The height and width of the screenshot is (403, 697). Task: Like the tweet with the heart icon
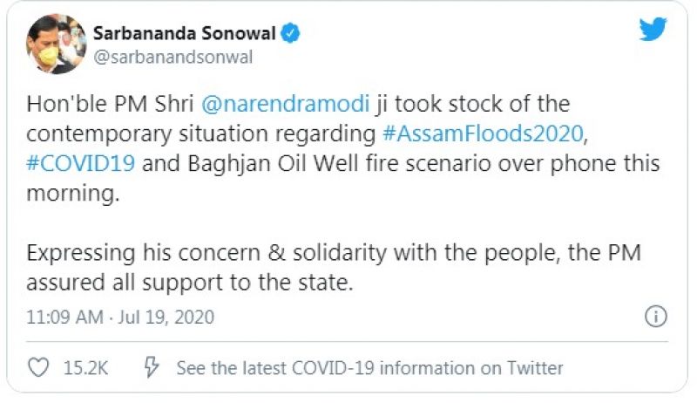[38, 368]
